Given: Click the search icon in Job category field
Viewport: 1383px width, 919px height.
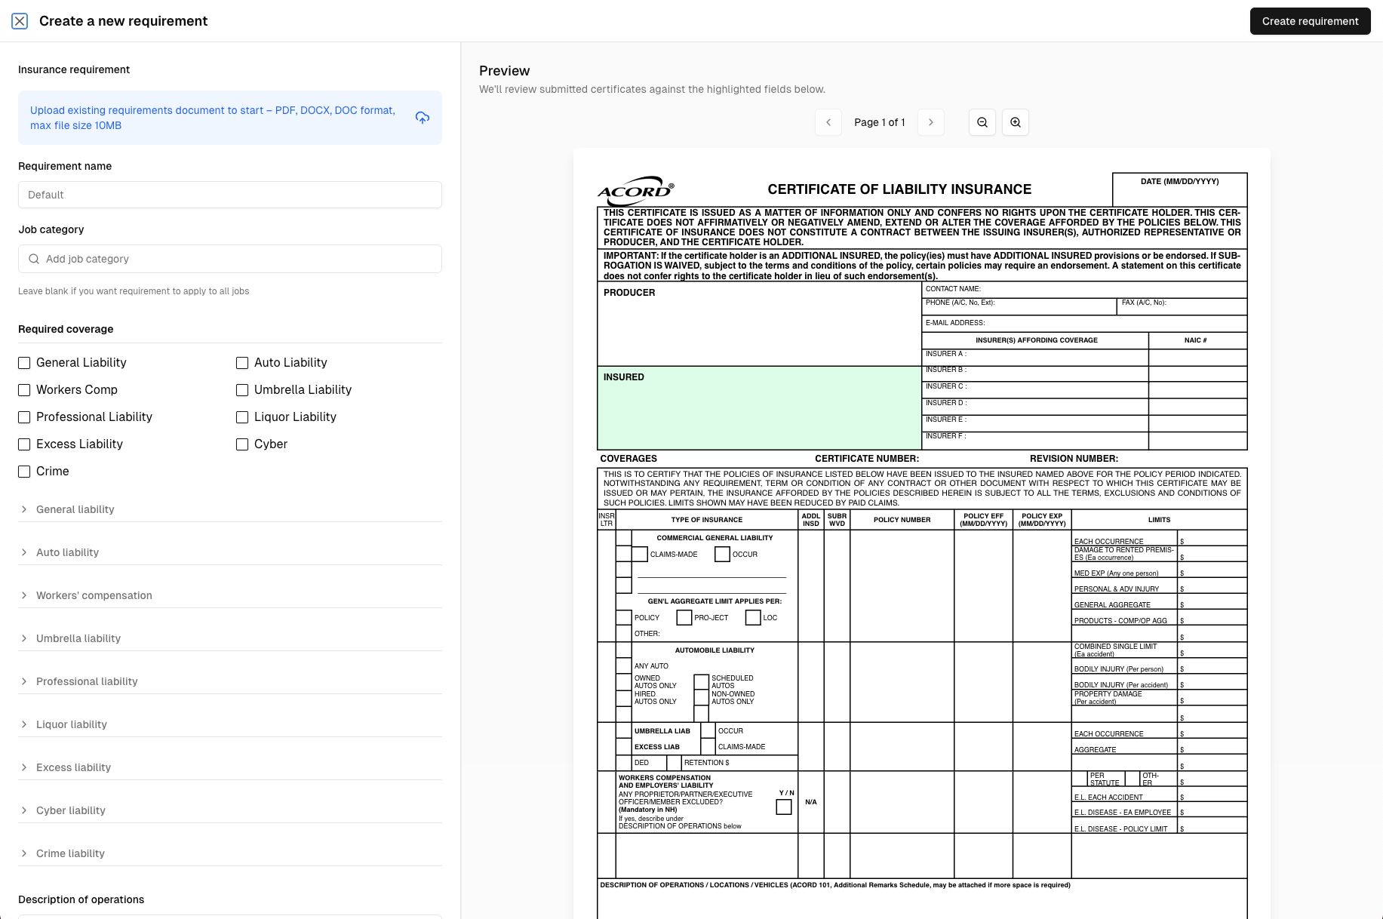Looking at the screenshot, I should [x=33, y=258].
